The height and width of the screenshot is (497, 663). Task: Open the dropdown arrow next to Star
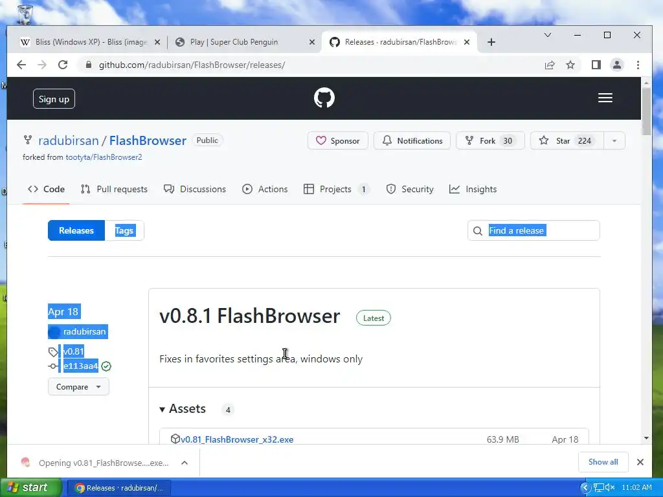(x=614, y=140)
